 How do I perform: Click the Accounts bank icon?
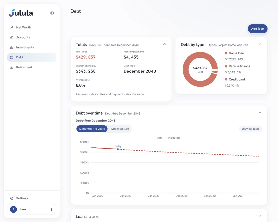coord(12,37)
